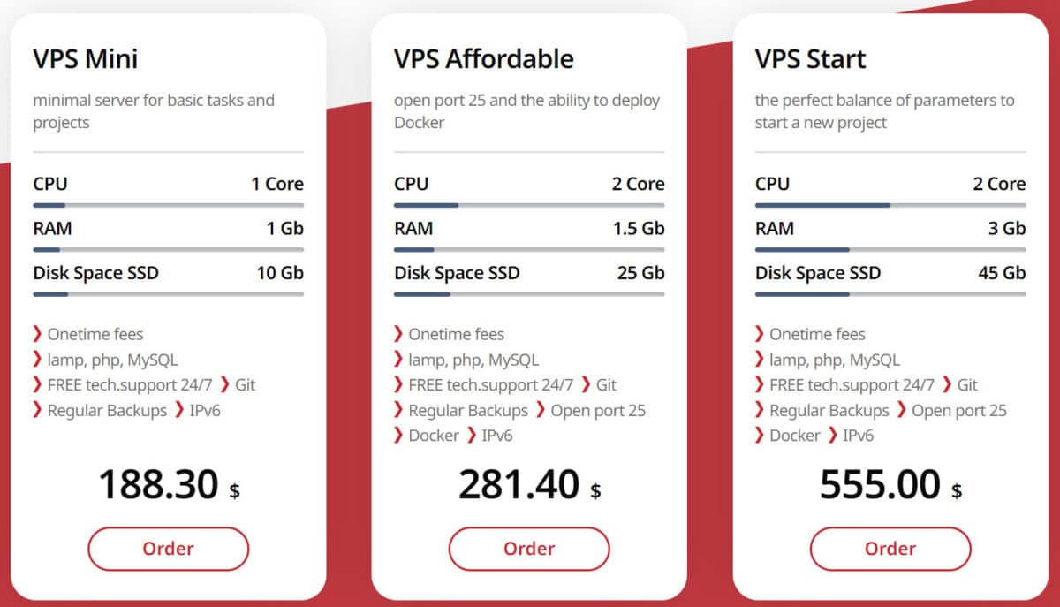Click the lamp, php, MySQL chevron in VPS Start
The width and height of the screenshot is (1060, 607).
point(761,360)
